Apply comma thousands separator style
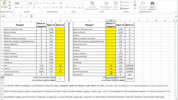Image resolution: width=178 pixels, height=100 pixels. tap(75, 7)
